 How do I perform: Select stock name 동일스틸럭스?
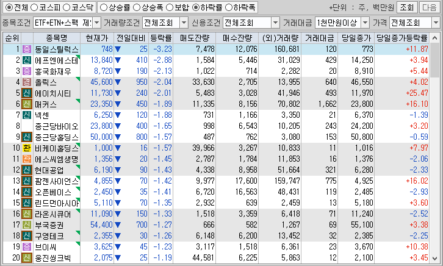57,49
